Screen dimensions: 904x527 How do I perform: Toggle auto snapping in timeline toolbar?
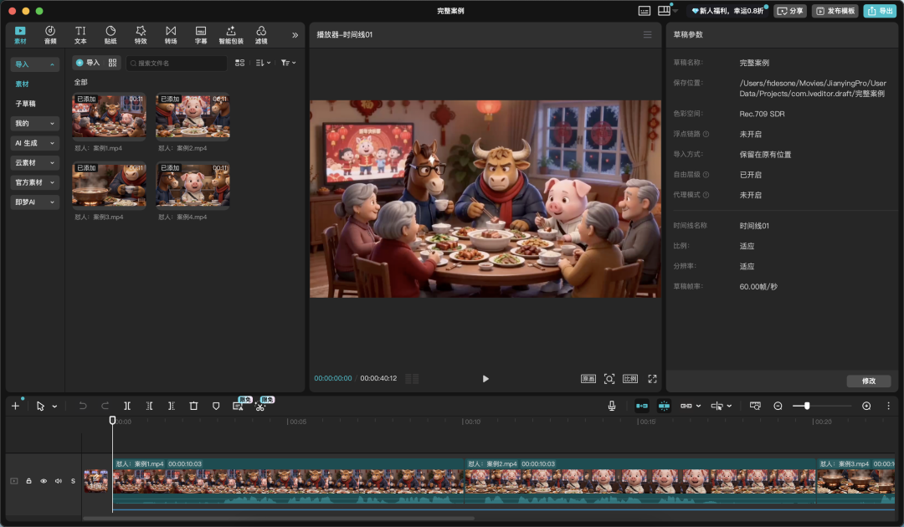[x=664, y=406]
